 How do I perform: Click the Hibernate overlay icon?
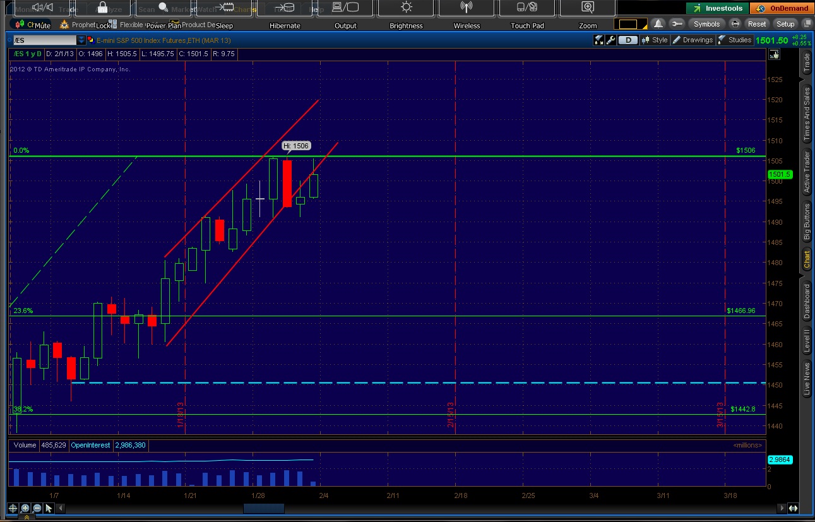tap(285, 8)
